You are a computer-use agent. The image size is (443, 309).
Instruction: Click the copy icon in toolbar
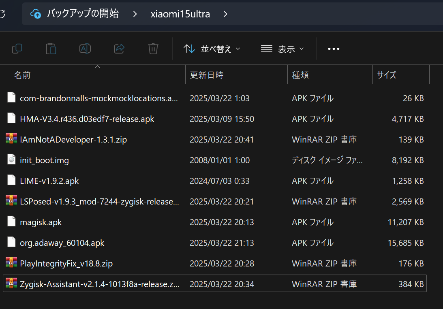coord(17,49)
